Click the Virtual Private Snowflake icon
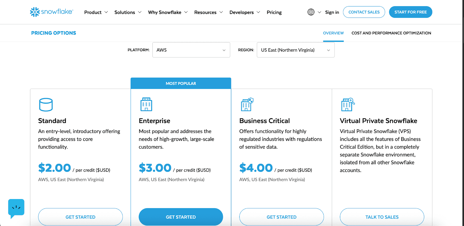This screenshot has height=226, width=464. 348,104
